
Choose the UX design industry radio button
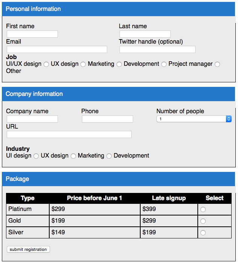pos(73,156)
